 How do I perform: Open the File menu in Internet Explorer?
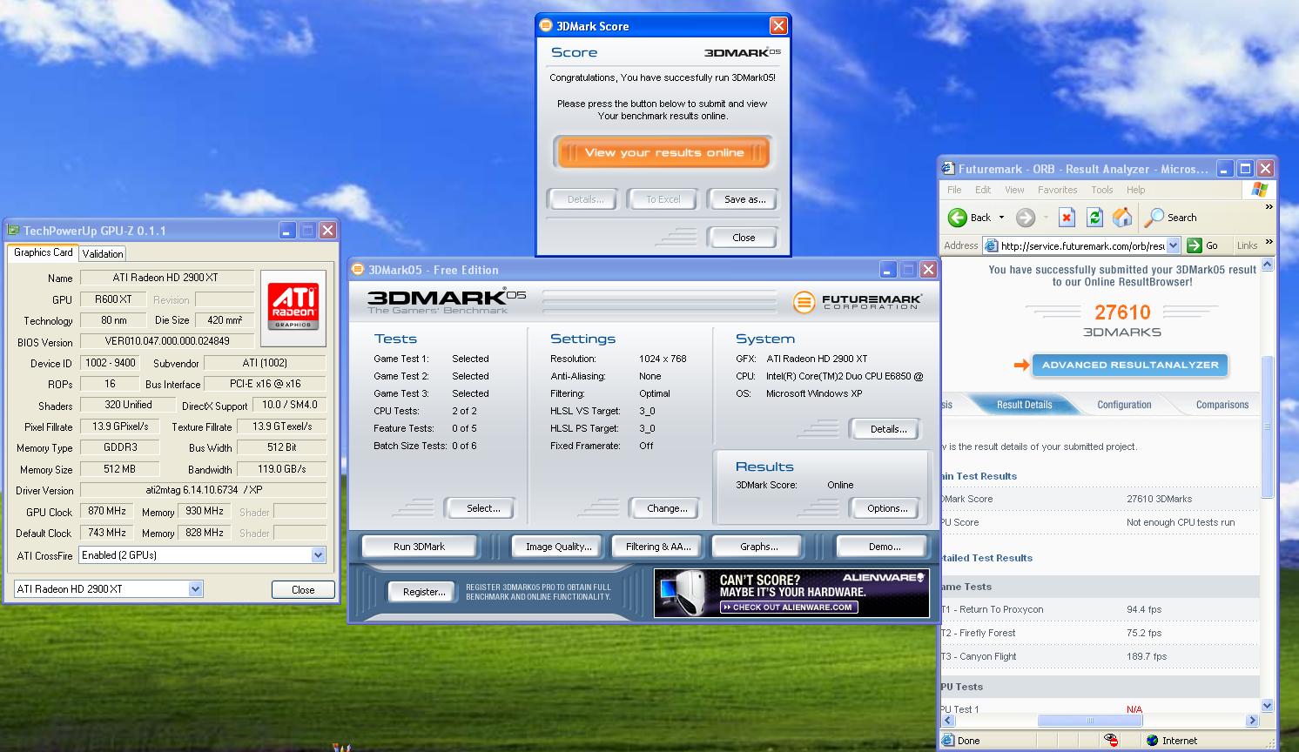point(954,190)
